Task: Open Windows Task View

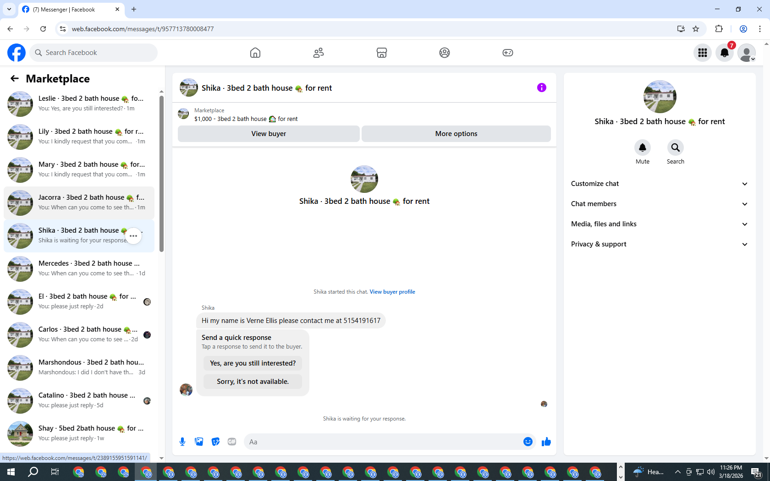Action: [55, 472]
